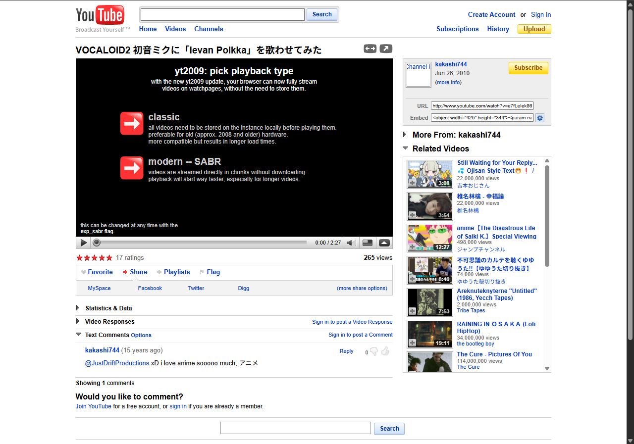Expand More From: kakashi744

coord(405,135)
